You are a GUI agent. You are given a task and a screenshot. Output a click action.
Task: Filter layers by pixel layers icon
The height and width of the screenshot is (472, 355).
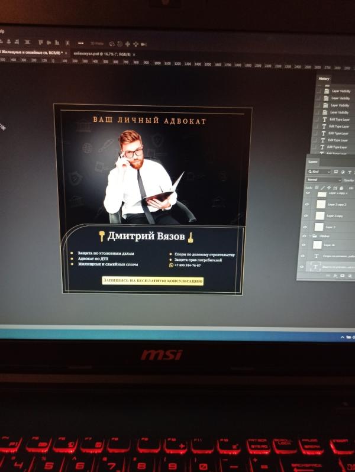click(x=335, y=172)
